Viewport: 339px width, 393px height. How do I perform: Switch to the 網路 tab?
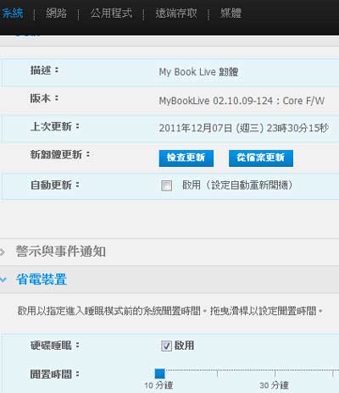(56, 14)
